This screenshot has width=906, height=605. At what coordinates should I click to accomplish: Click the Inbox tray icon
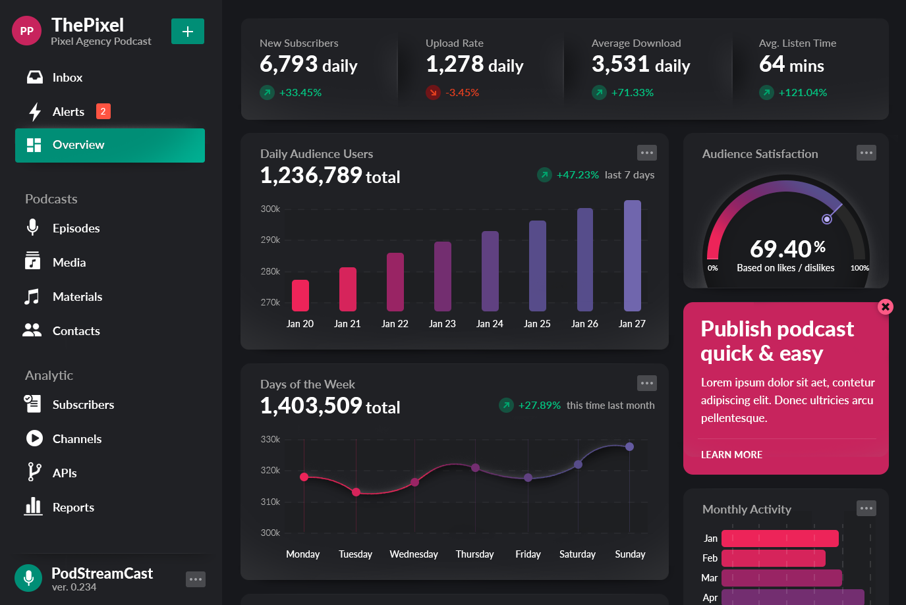(34, 77)
